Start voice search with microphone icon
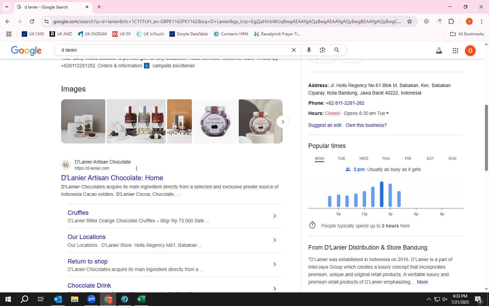 (309, 50)
